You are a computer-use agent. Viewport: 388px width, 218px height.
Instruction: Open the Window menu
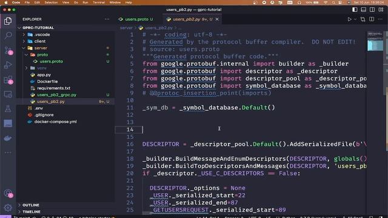tap(115, 2)
